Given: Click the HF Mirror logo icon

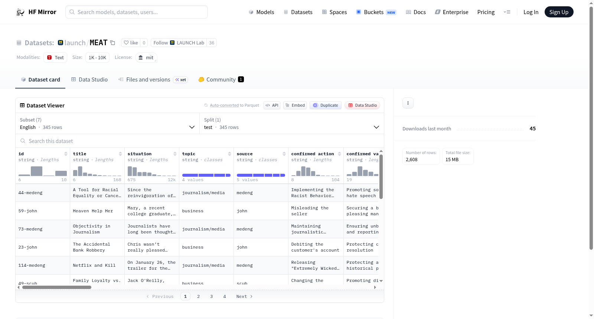Looking at the screenshot, I should 20,12.
